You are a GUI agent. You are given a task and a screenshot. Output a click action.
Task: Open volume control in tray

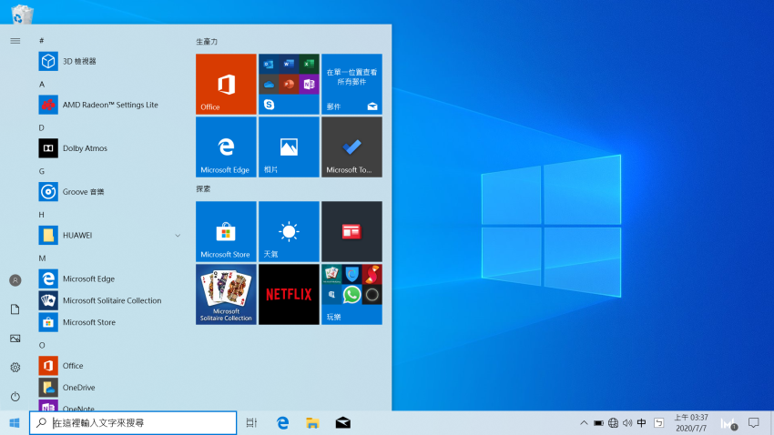point(627,422)
